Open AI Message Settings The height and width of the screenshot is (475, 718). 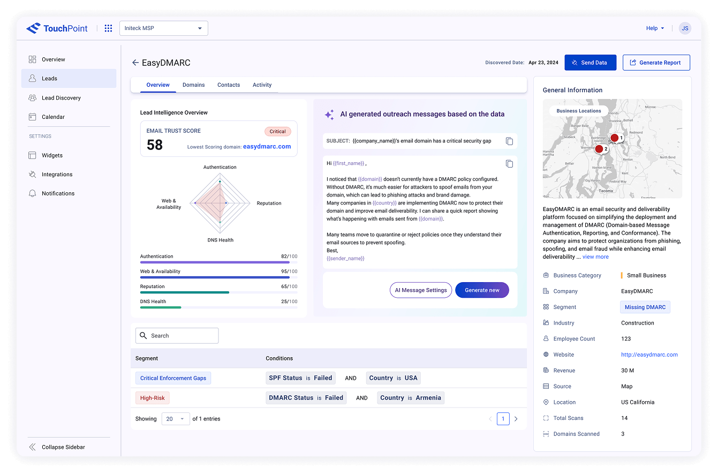point(421,290)
